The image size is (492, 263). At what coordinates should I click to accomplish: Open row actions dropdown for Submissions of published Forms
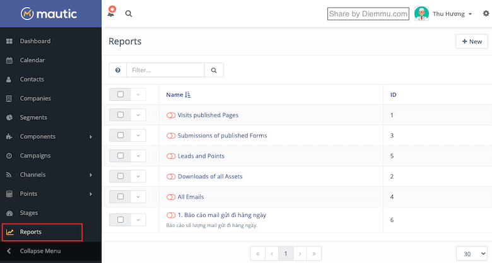tap(138, 135)
